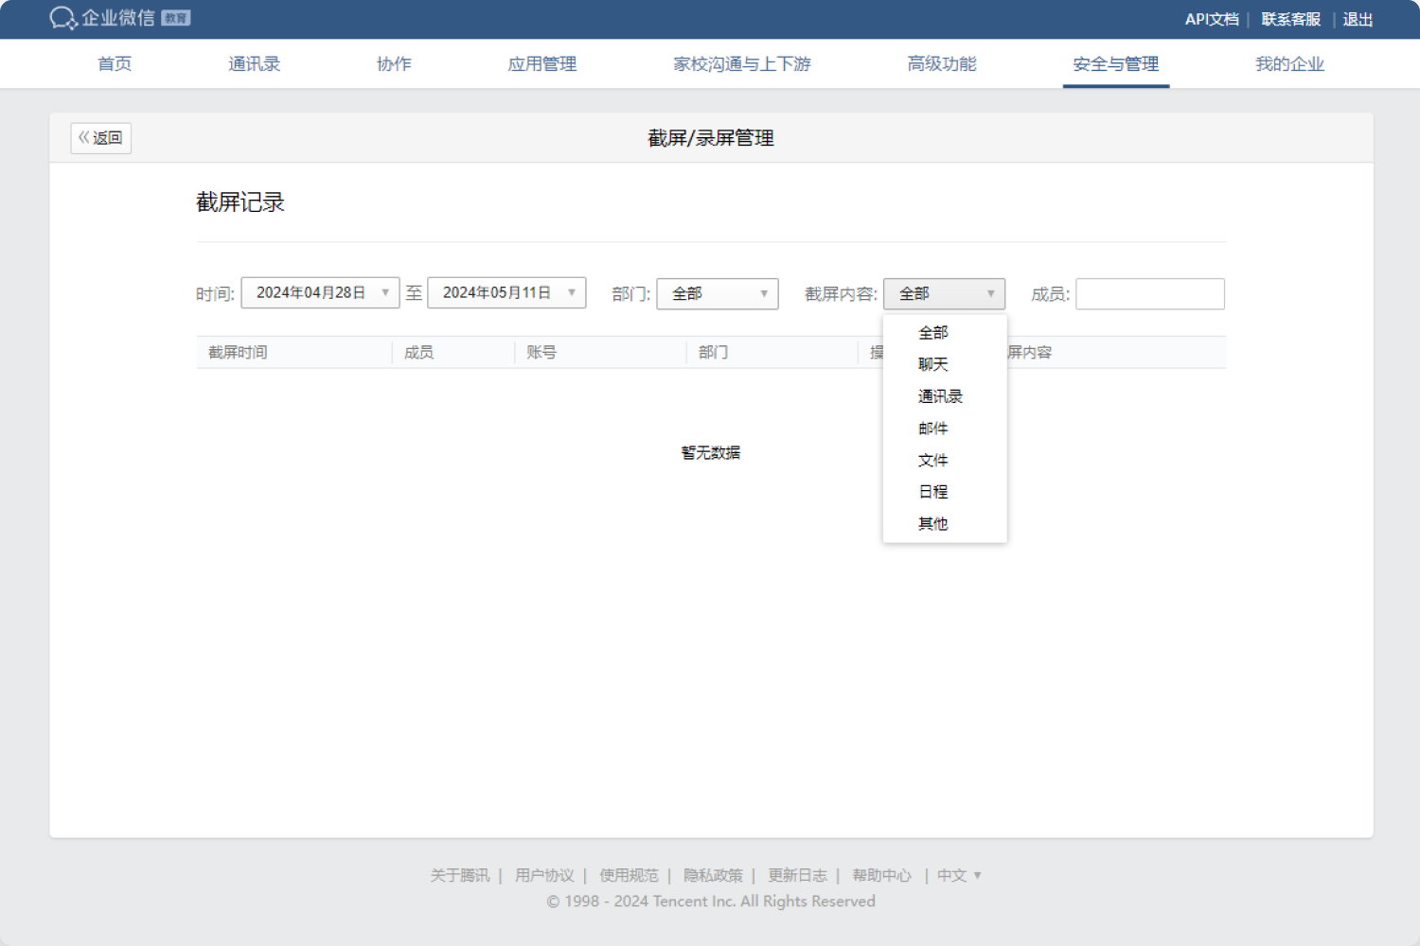Choose 邮件 in the content dropdown

[932, 429]
